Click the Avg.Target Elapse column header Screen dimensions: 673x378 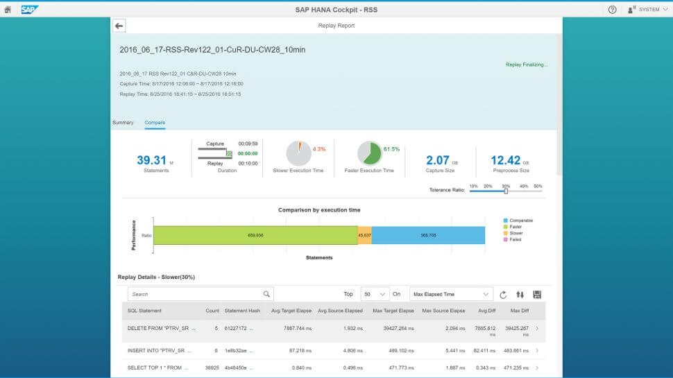click(291, 311)
